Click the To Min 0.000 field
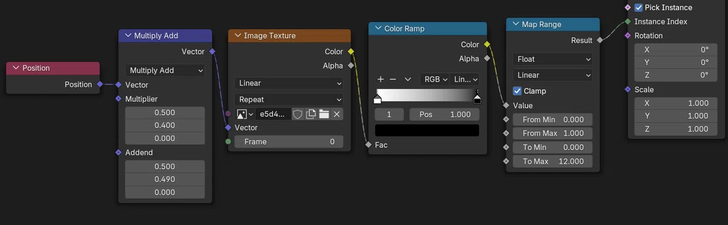This screenshot has height=225, width=728. point(553,147)
